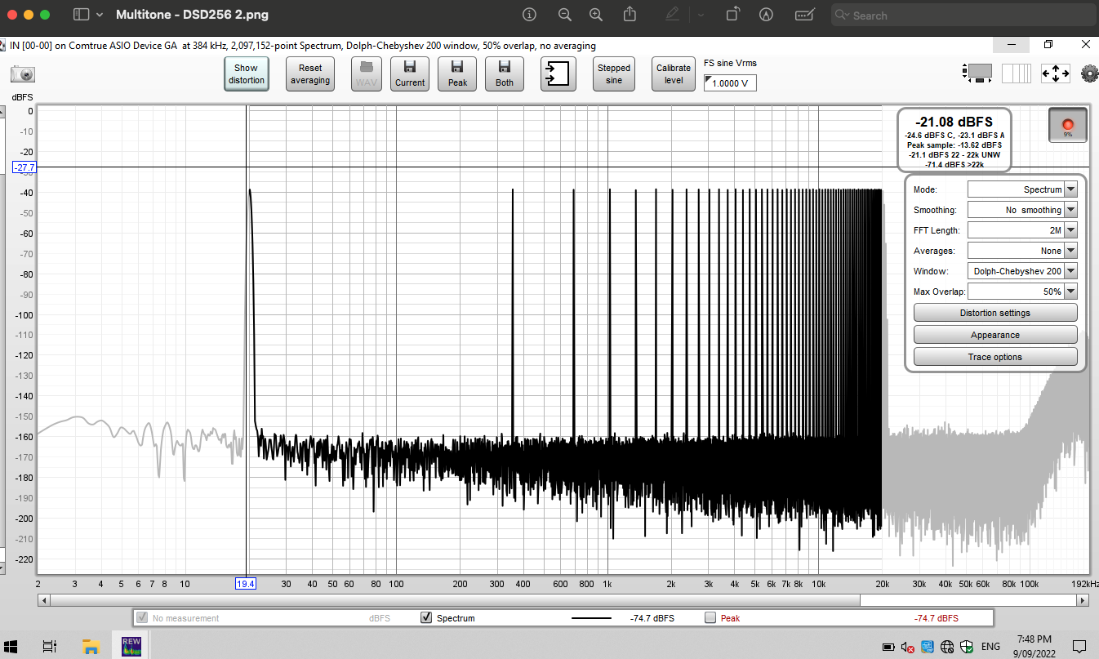
Task: Click Preview's rotate icon
Action: point(732,15)
